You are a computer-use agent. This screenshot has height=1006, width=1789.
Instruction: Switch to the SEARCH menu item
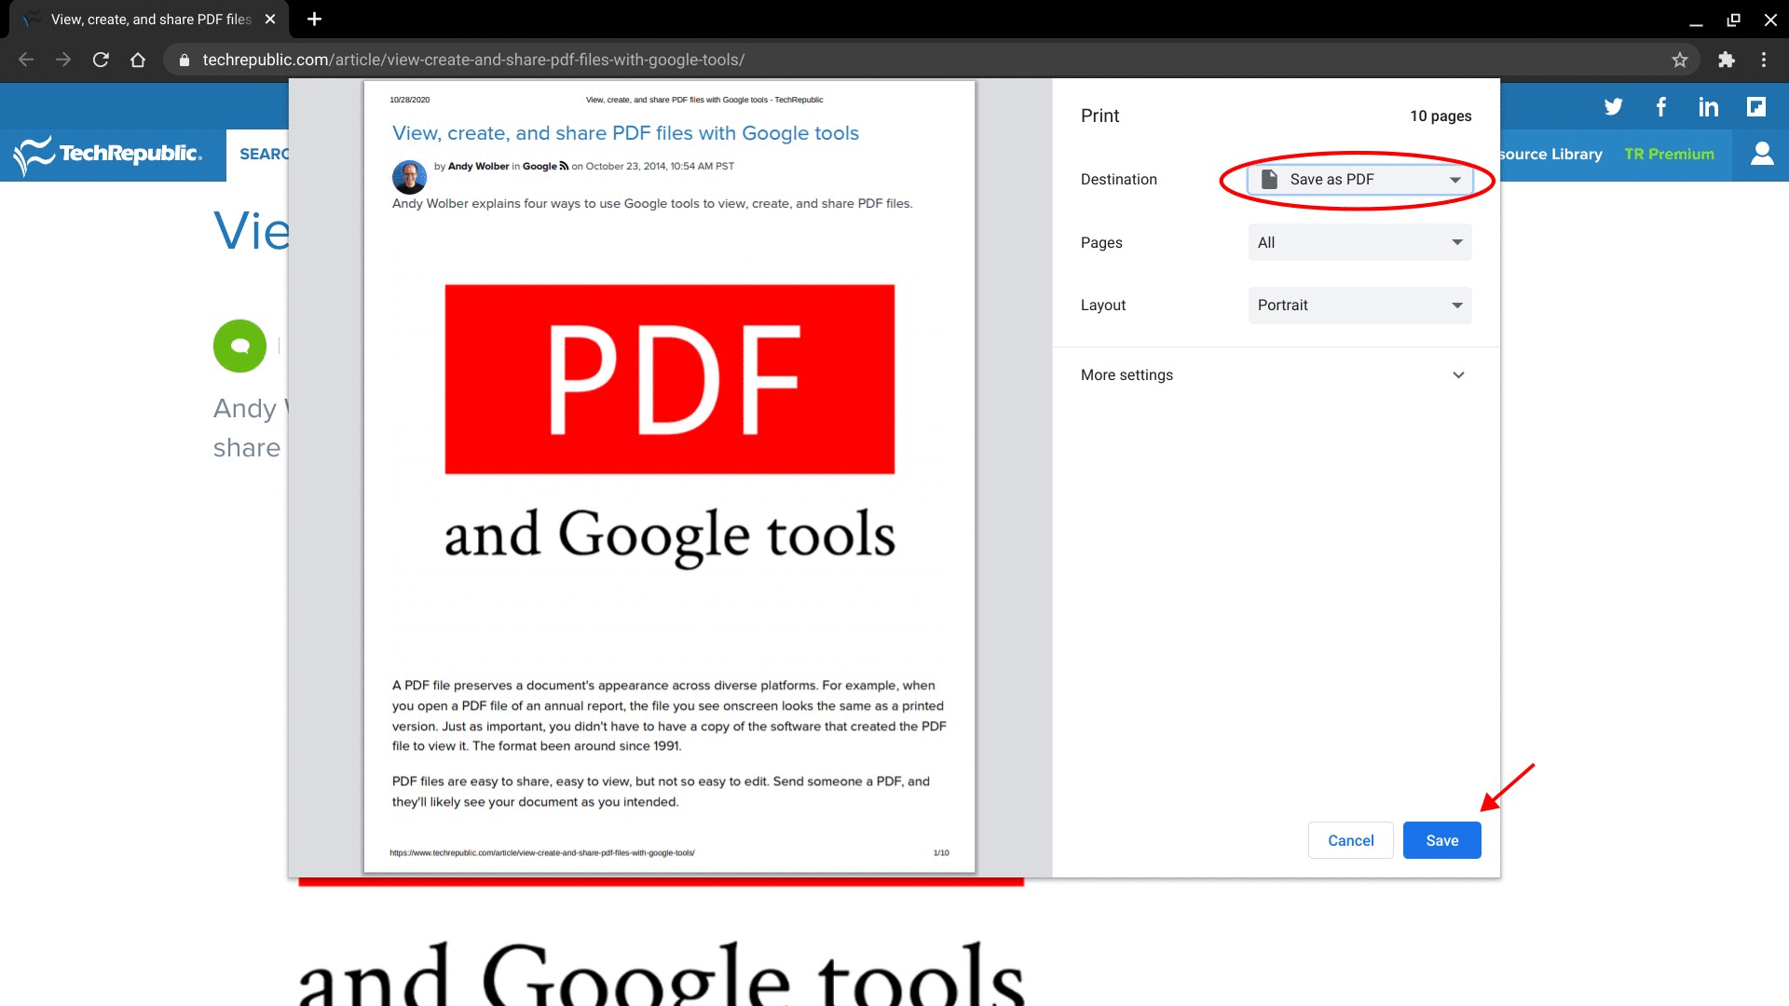click(x=267, y=154)
